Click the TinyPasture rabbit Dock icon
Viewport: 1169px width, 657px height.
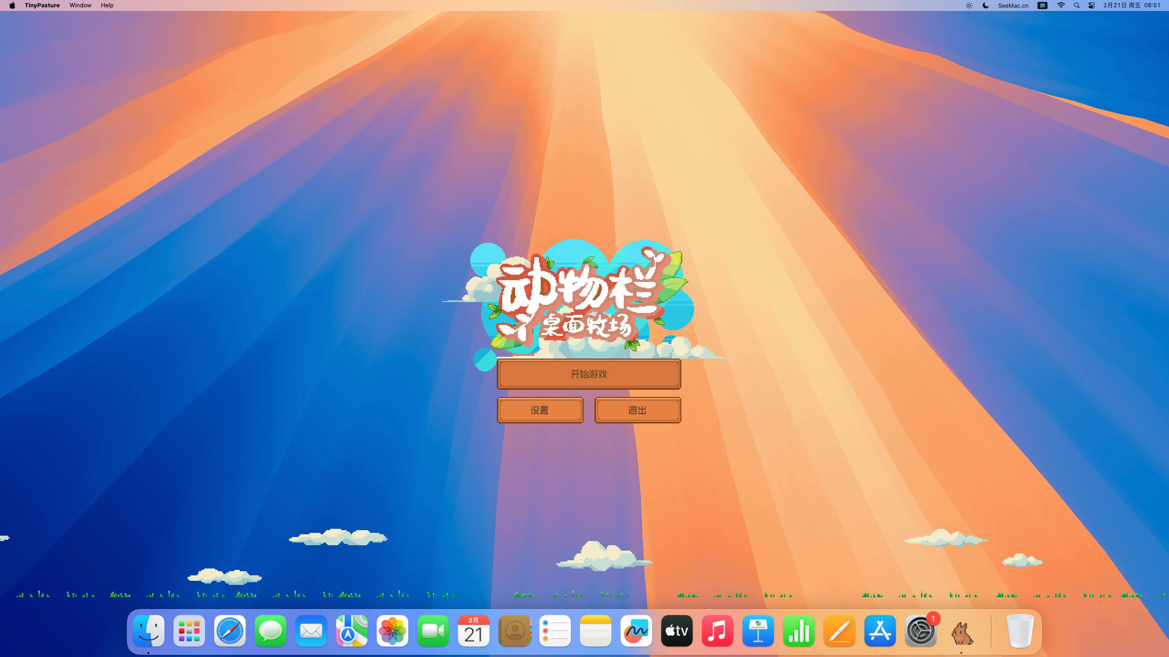[961, 633]
